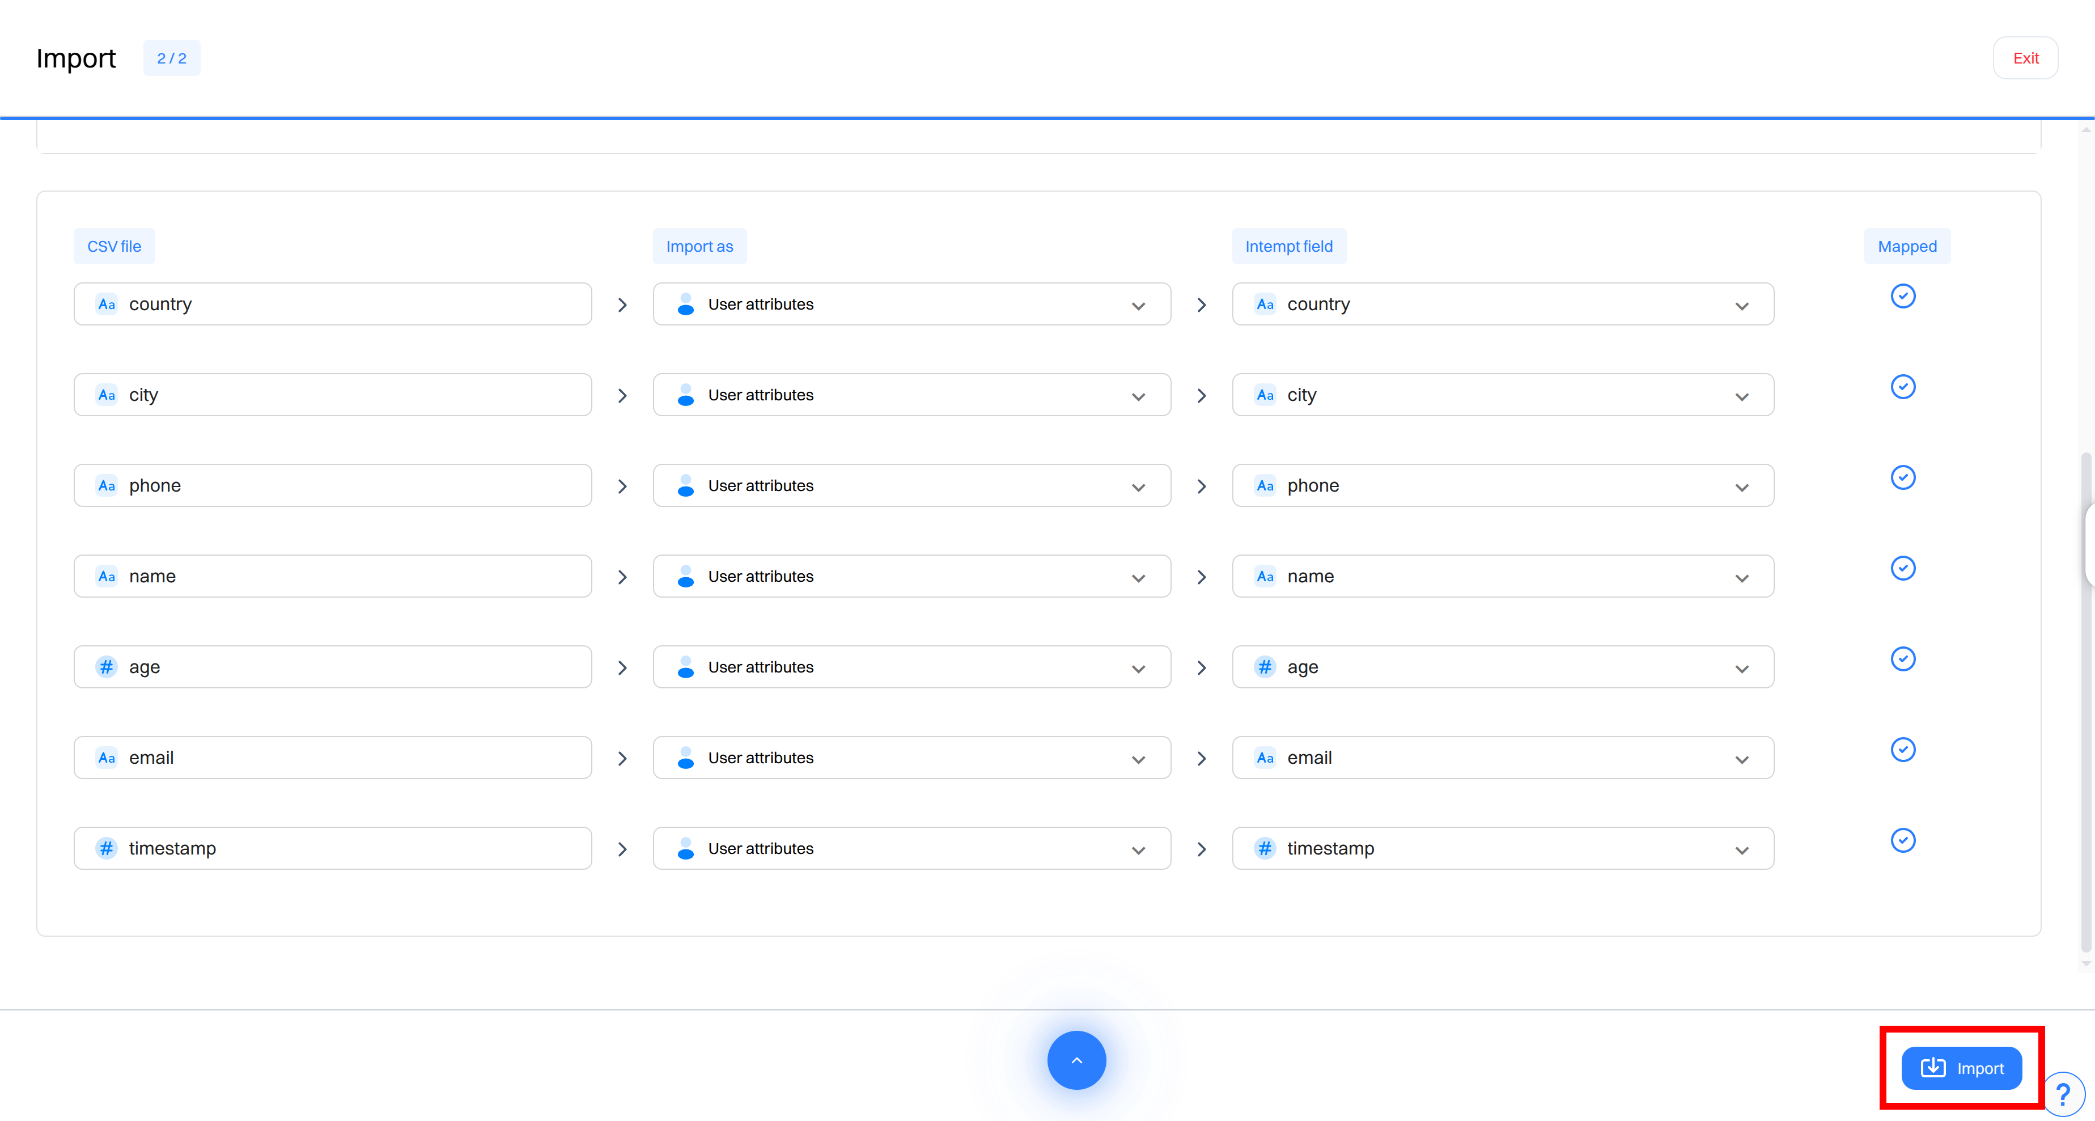Open Import as dropdown for age

(x=911, y=667)
